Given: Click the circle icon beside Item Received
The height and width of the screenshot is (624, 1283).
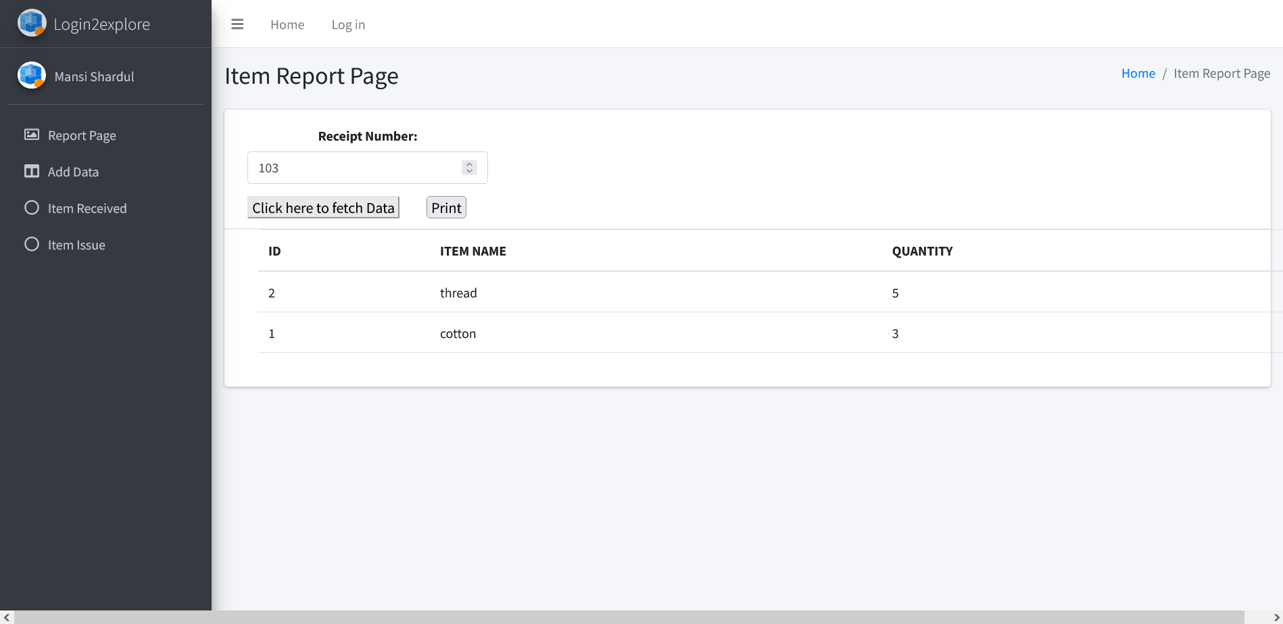Looking at the screenshot, I should pos(31,208).
